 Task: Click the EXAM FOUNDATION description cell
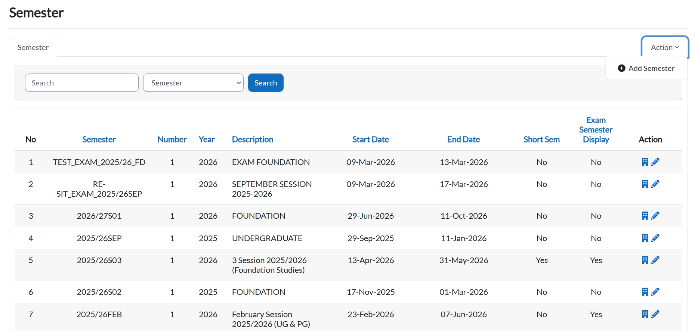tap(271, 162)
